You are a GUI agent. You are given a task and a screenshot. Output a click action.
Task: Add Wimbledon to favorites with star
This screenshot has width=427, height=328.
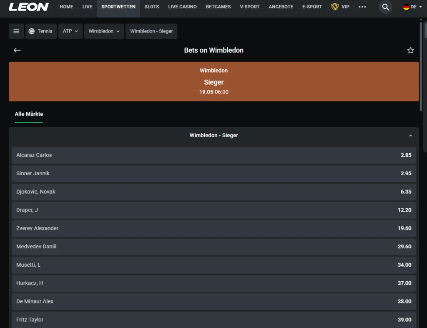410,50
